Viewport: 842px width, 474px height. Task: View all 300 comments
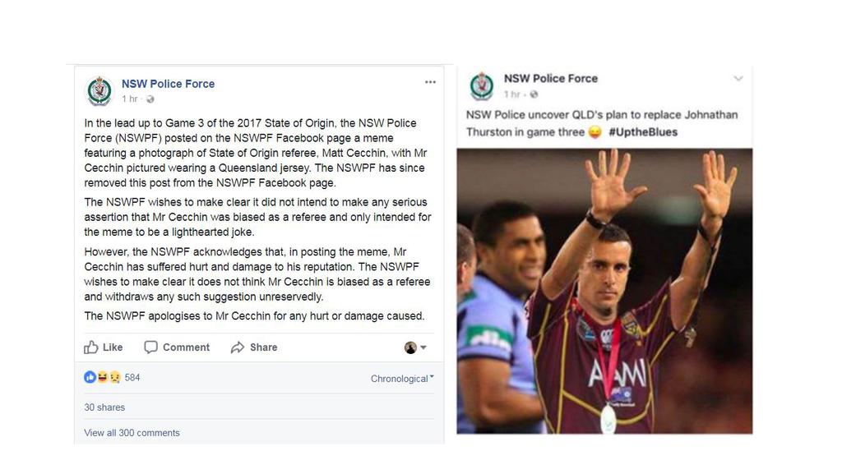click(x=132, y=433)
